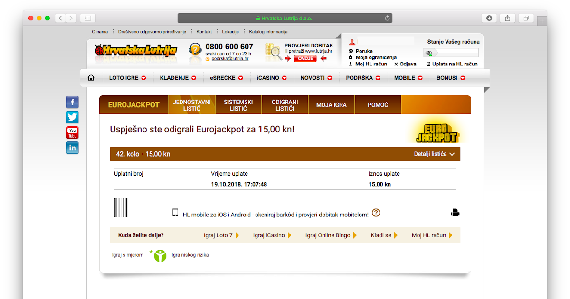Click Uplata na HL račun link

tap(455, 64)
